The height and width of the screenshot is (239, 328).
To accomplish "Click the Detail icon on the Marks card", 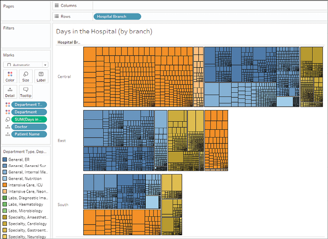I will 10,92.
